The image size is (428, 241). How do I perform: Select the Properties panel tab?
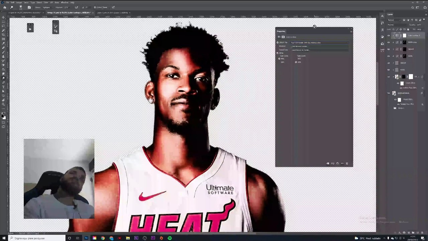point(281,31)
